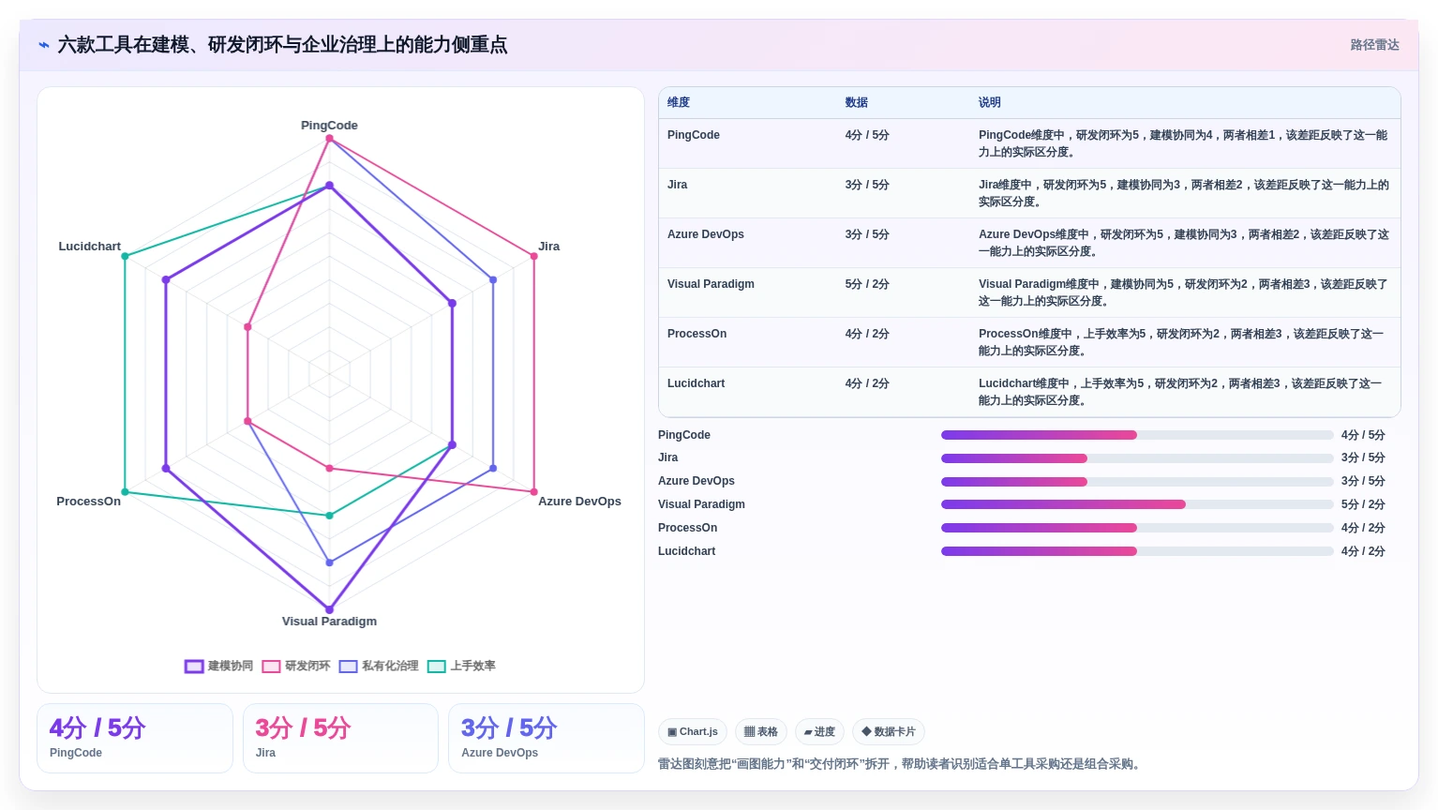Click the 研发闭环 legend label text
This screenshot has width=1438, height=810.
click(x=307, y=666)
